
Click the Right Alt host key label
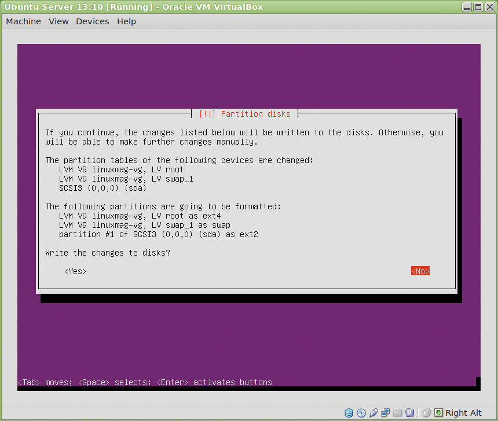(463, 413)
